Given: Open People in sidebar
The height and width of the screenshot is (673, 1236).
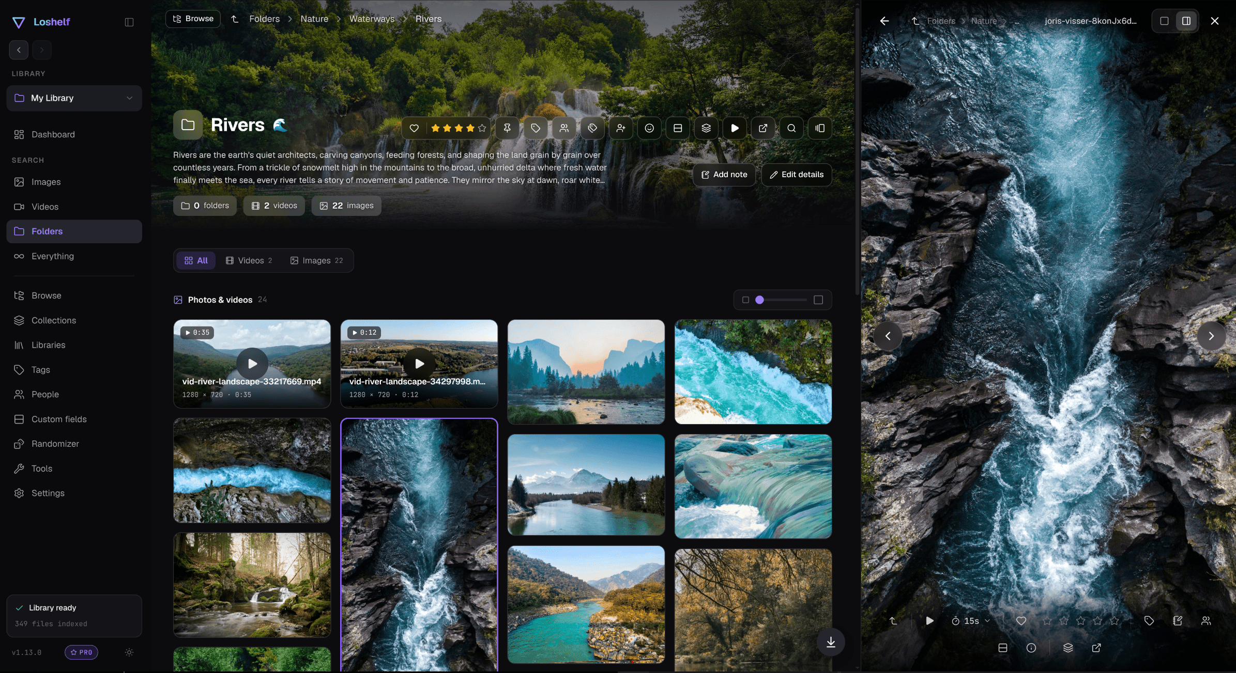Looking at the screenshot, I should click(x=74, y=394).
